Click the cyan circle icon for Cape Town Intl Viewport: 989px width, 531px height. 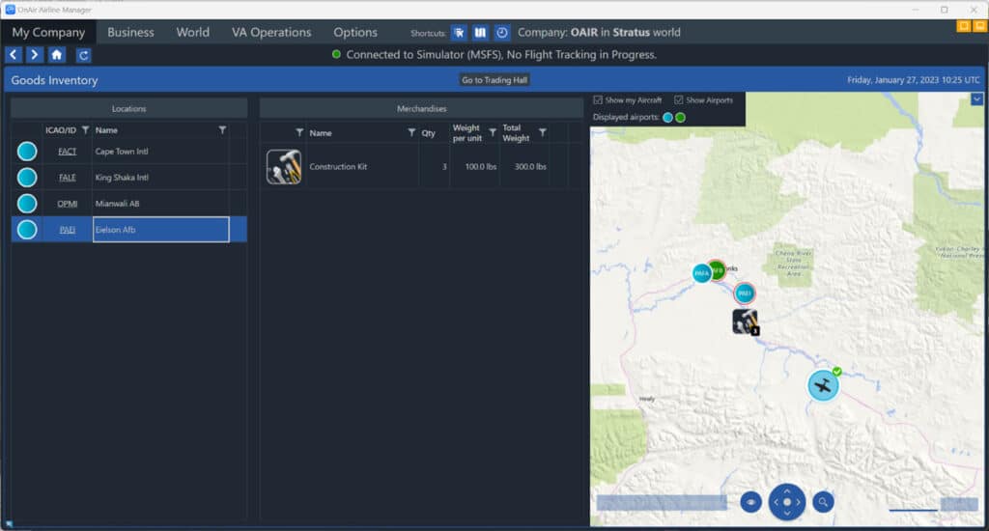27,152
